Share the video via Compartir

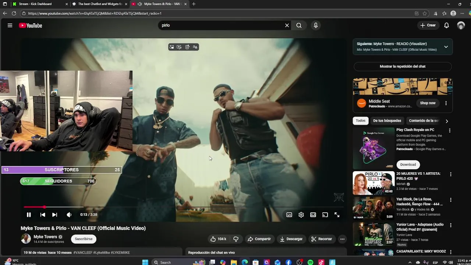click(x=259, y=239)
